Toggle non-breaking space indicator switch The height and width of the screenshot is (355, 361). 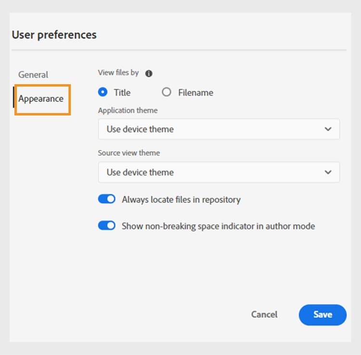pyautogui.click(x=106, y=226)
